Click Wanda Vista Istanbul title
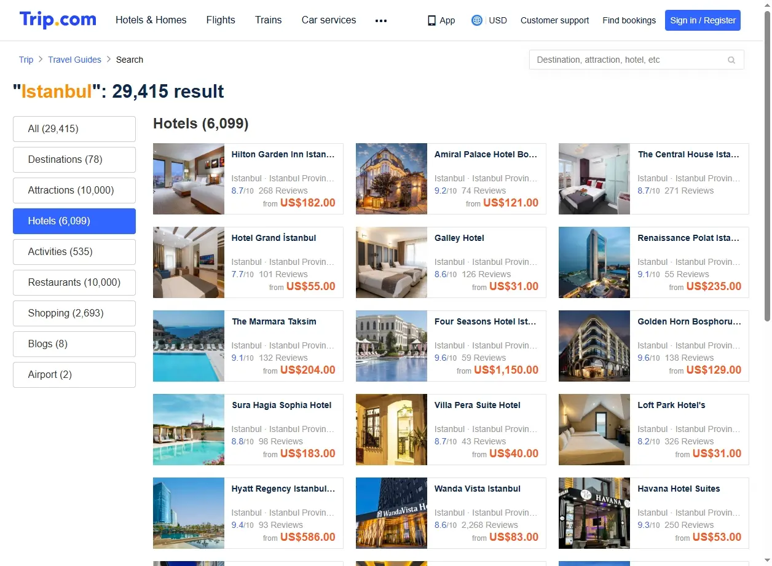772x566 pixels. tap(478, 489)
